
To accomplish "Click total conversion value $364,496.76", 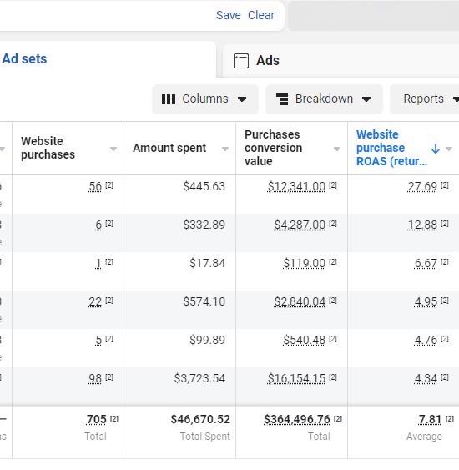I will [x=296, y=419].
